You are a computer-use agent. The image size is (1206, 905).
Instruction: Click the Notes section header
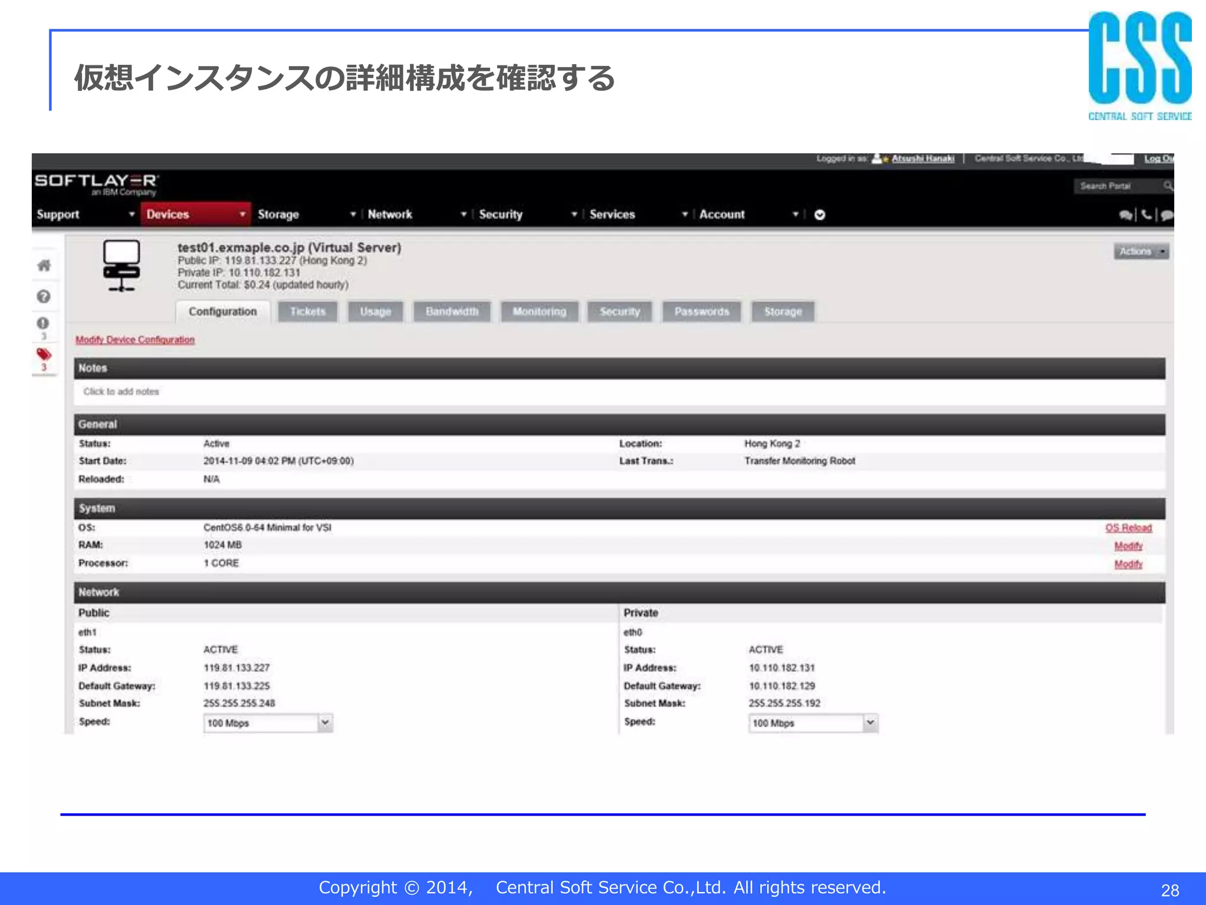[619, 368]
